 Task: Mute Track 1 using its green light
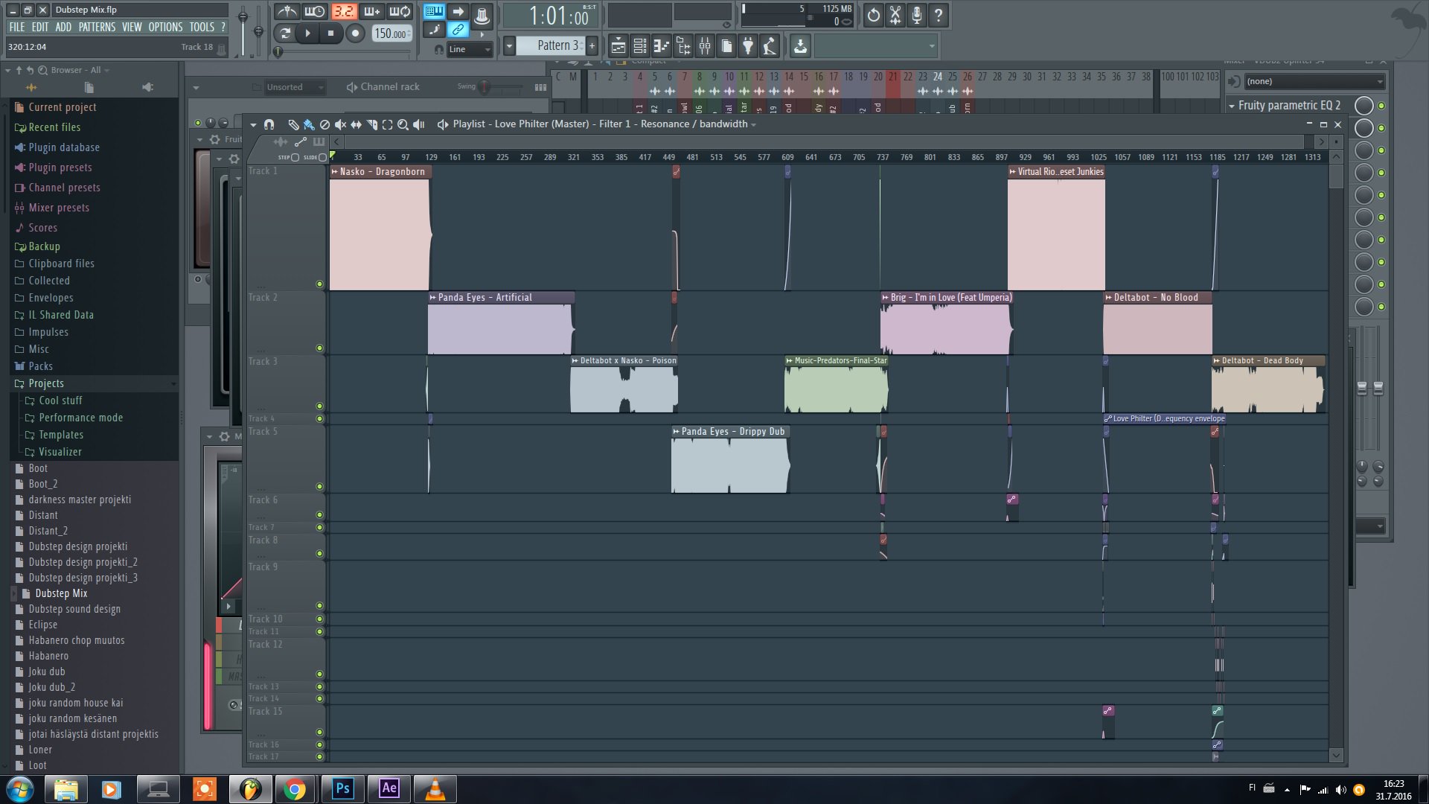(x=320, y=284)
